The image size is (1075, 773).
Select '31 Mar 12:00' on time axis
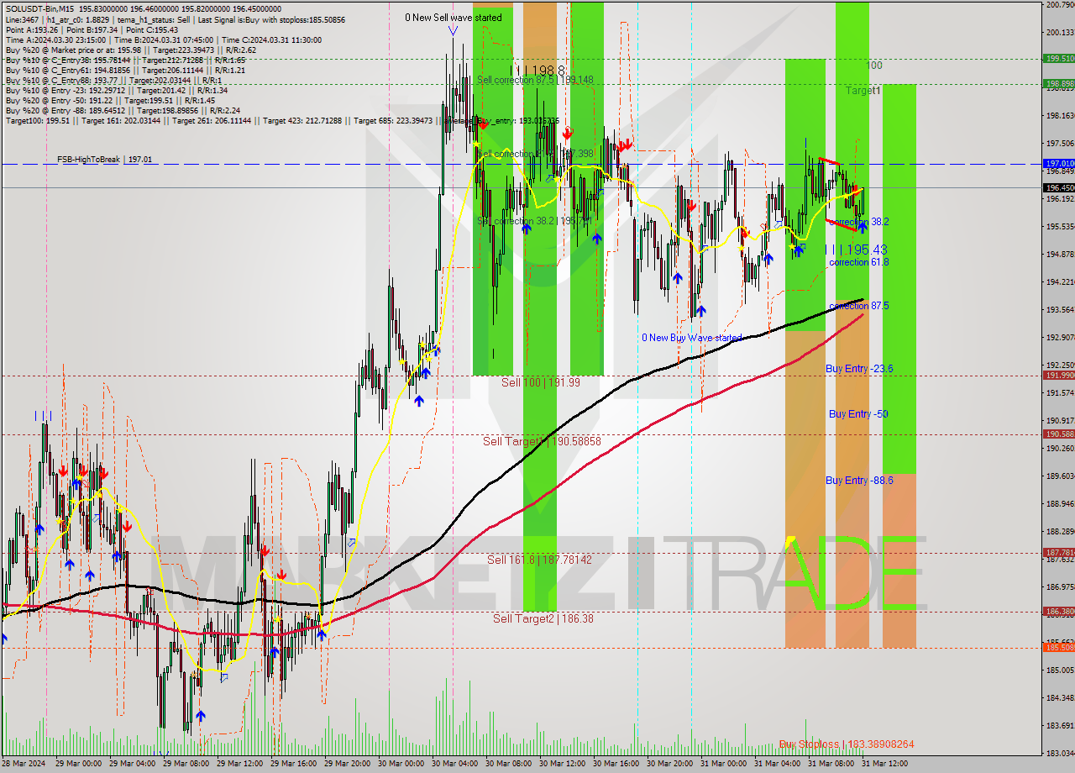click(885, 764)
